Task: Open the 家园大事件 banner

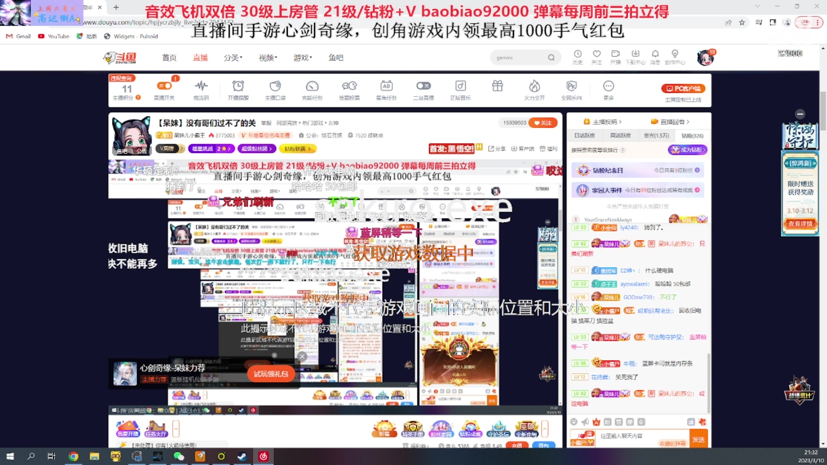Action: click(638, 190)
